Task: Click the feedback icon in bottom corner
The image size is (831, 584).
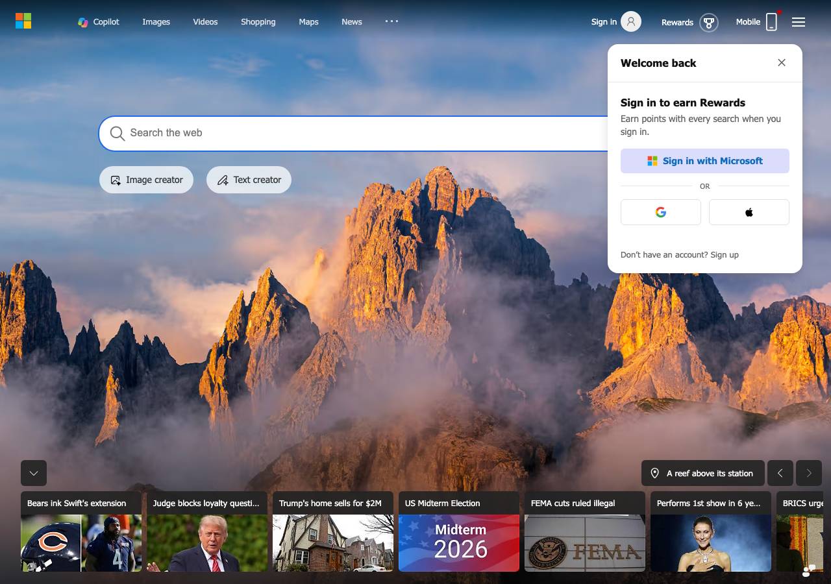Action: click(809, 570)
